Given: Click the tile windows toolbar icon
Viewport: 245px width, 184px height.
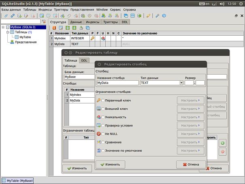Looking at the screenshot, I should pos(132,16).
